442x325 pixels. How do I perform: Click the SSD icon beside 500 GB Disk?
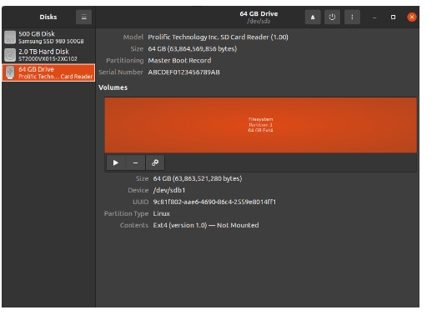click(x=10, y=37)
